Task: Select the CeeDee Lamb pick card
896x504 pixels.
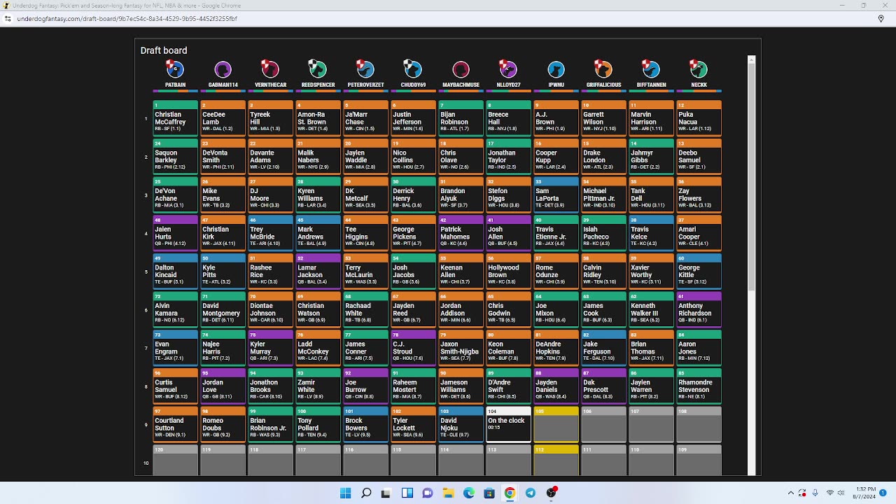Action: tap(223, 119)
